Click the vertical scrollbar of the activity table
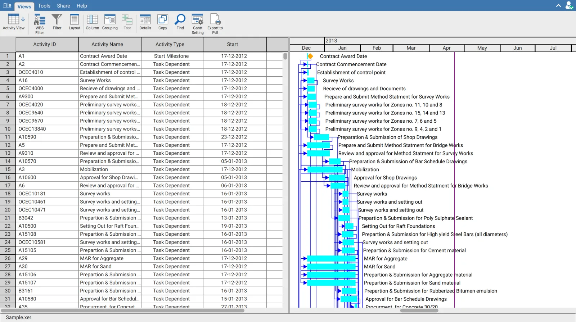576x322 pixels. tap(285, 56)
